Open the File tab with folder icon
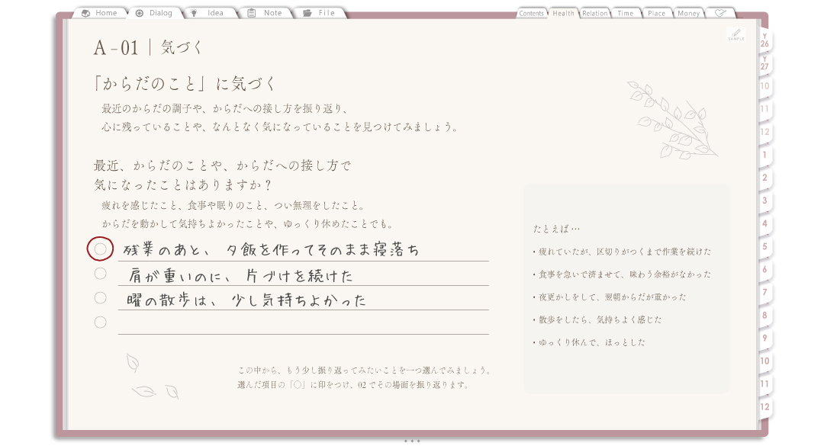Screen dimensions: 824x446 coord(320,13)
